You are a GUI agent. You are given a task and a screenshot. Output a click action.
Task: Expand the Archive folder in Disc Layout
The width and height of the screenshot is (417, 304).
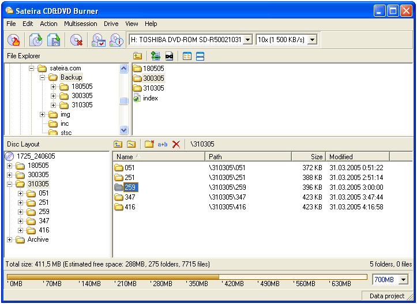pyautogui.click(x=10, y=239)
